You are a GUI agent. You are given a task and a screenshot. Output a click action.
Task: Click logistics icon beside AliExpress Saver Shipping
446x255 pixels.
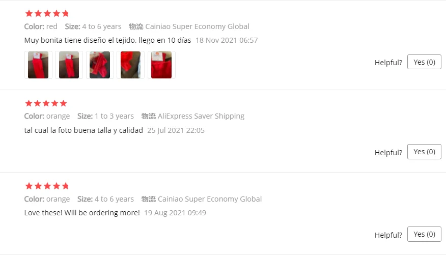point(149,116)
